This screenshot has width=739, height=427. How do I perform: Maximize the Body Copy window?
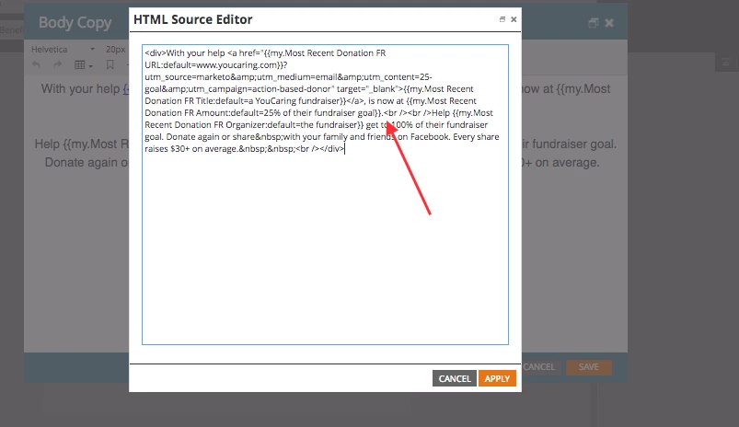click(594, 23)
